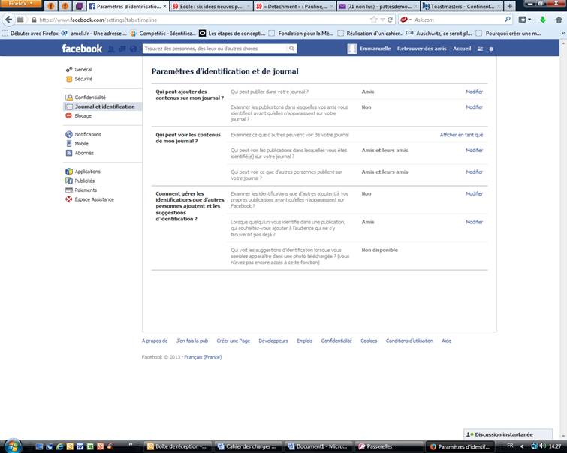Click the Facebook logo in header
The image size is (567, 453).
coord(82,49)
